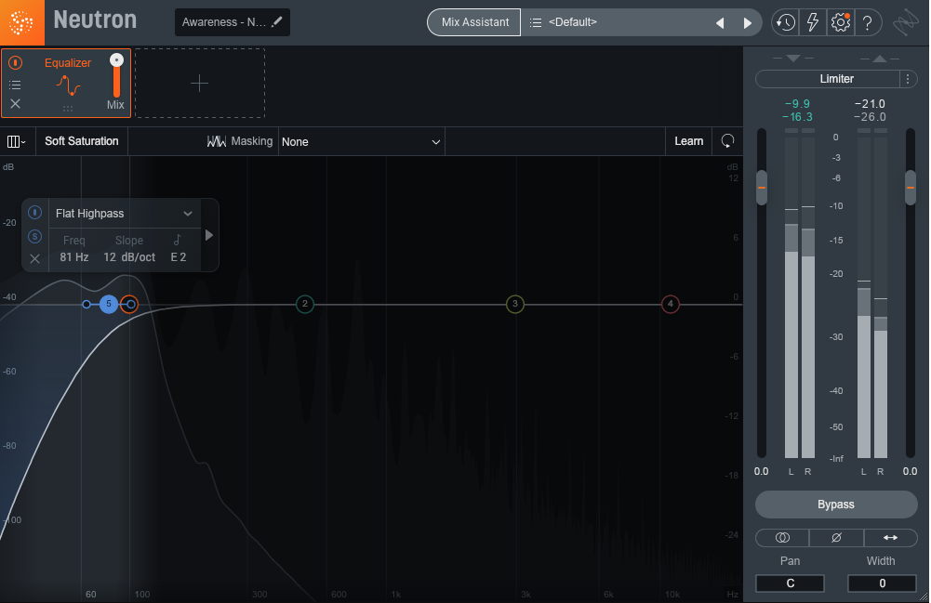Toggle Soft Saturation
Screen dimensions: 931x603
click(x=82, y=141)
